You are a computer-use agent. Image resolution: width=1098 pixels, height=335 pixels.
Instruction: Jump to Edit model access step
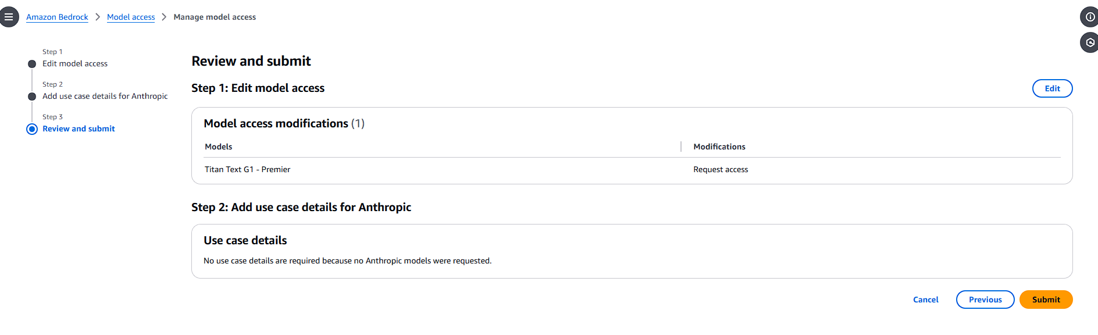(75, 63)
